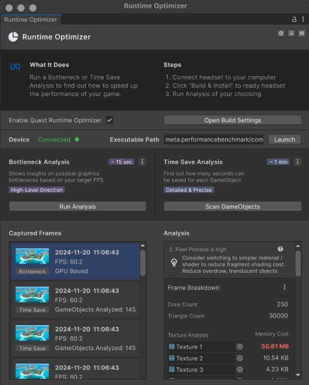Click the Captured Frames vertical scrollbar thumb
The image size is (309, 385).
tap(143, 263)
